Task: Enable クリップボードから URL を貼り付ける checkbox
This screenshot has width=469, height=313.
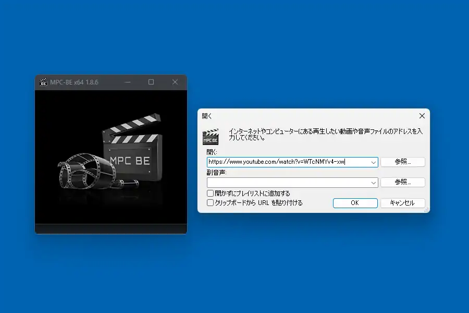Action: point(211,203)
